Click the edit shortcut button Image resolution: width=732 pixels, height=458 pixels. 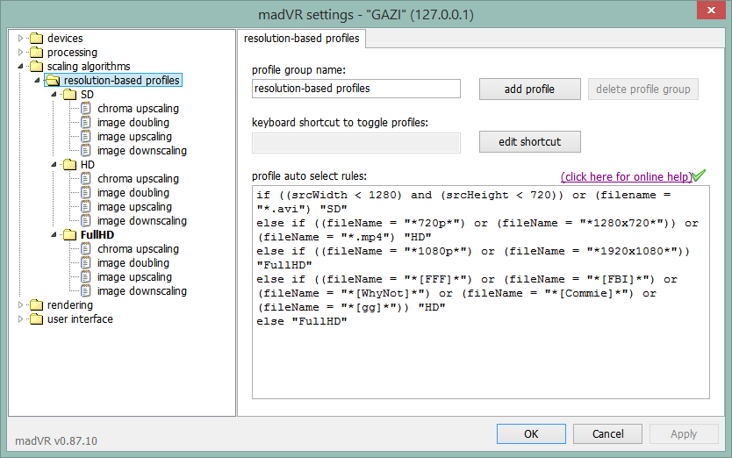click(x=530, y=142)
